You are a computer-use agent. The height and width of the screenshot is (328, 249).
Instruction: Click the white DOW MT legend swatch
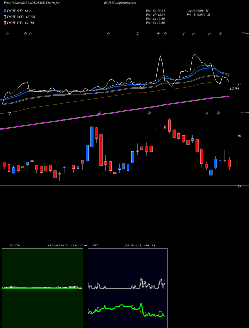5,17
